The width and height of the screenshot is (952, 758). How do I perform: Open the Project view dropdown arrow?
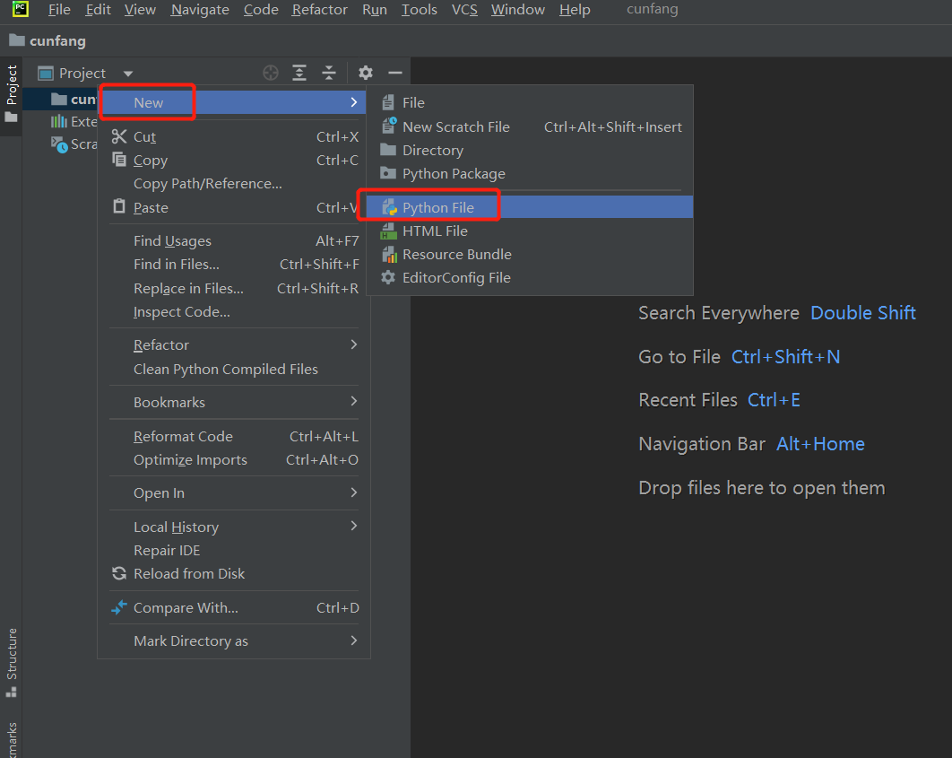pyautogui.click(x=128, y=74)
